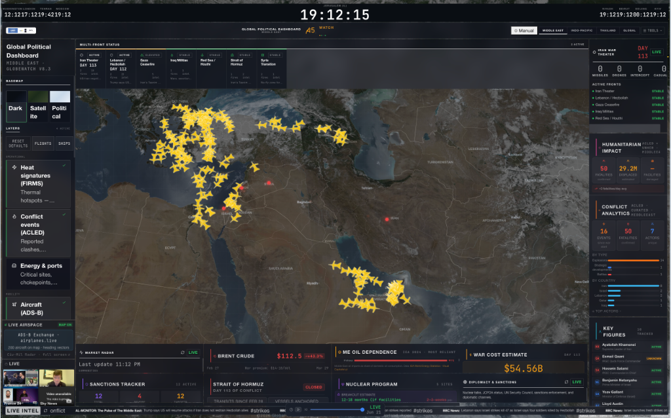Image resolution: width=671 pixels, height=418 pixels.
Task: Click the 7 Actors card in Conflict Analytics
Action: point(652,235)
